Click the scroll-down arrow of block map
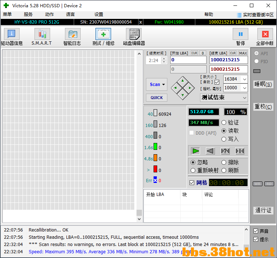Screen dimensions: 277x258 coord(139,219)
